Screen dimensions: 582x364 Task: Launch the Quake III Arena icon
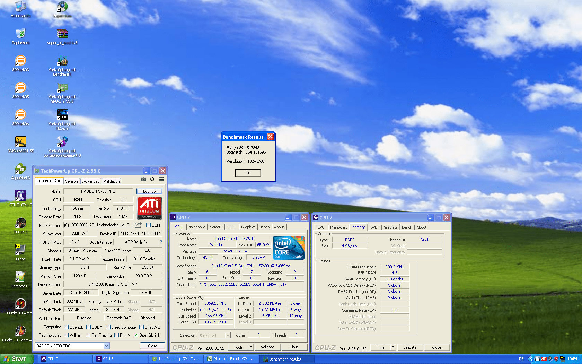pos(20,307)
